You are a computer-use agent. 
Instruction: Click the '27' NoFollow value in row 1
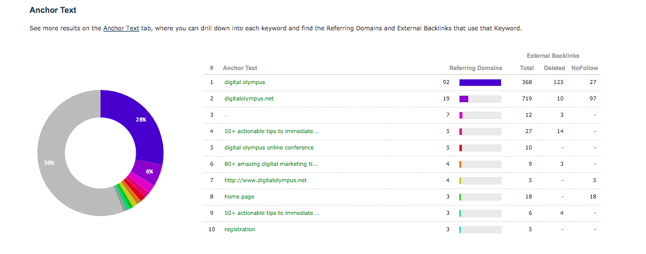coord(593,82)
